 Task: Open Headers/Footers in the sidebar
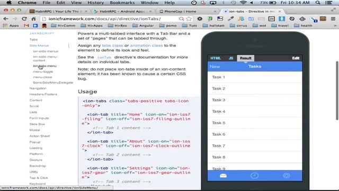click(x=43, y=94)
